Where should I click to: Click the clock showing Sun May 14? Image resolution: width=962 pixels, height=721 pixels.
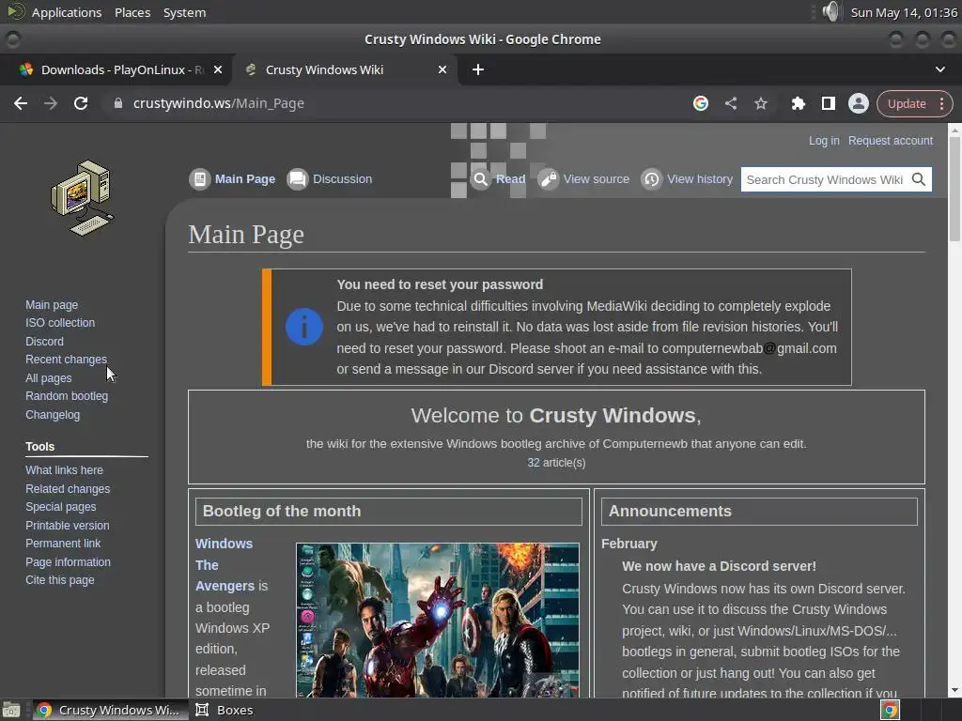[x=904, y=12]
